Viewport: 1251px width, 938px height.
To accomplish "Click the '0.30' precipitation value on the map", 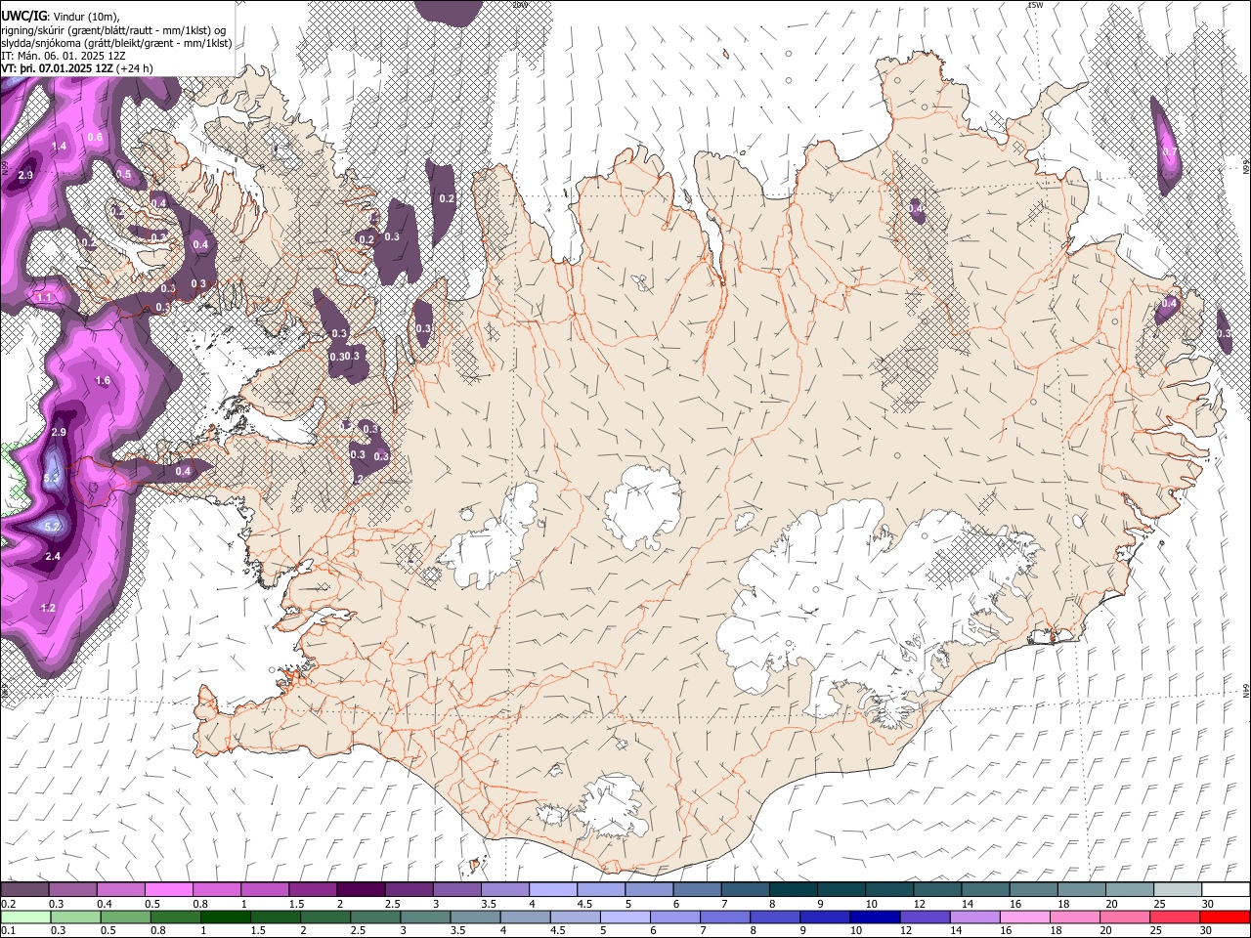I will [x=339, y=356].
